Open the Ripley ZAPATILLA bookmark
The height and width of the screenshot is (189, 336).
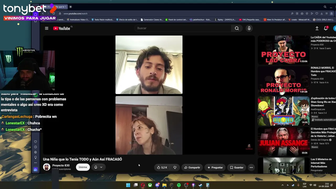coord(225,20)
